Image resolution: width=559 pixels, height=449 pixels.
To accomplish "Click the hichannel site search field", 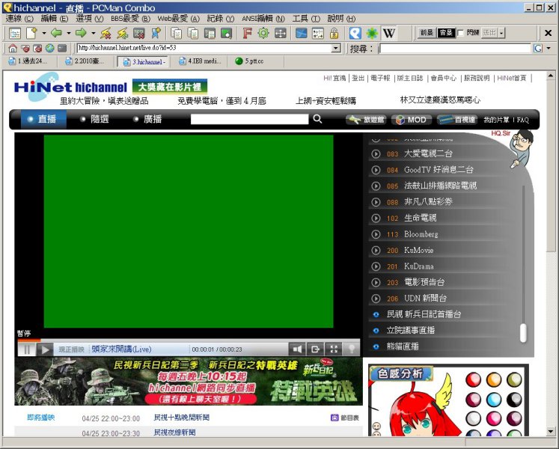I will pyautogui.click(x=249, y=119).
